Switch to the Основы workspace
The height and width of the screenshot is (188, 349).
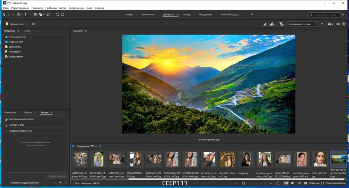coord(129,14)
